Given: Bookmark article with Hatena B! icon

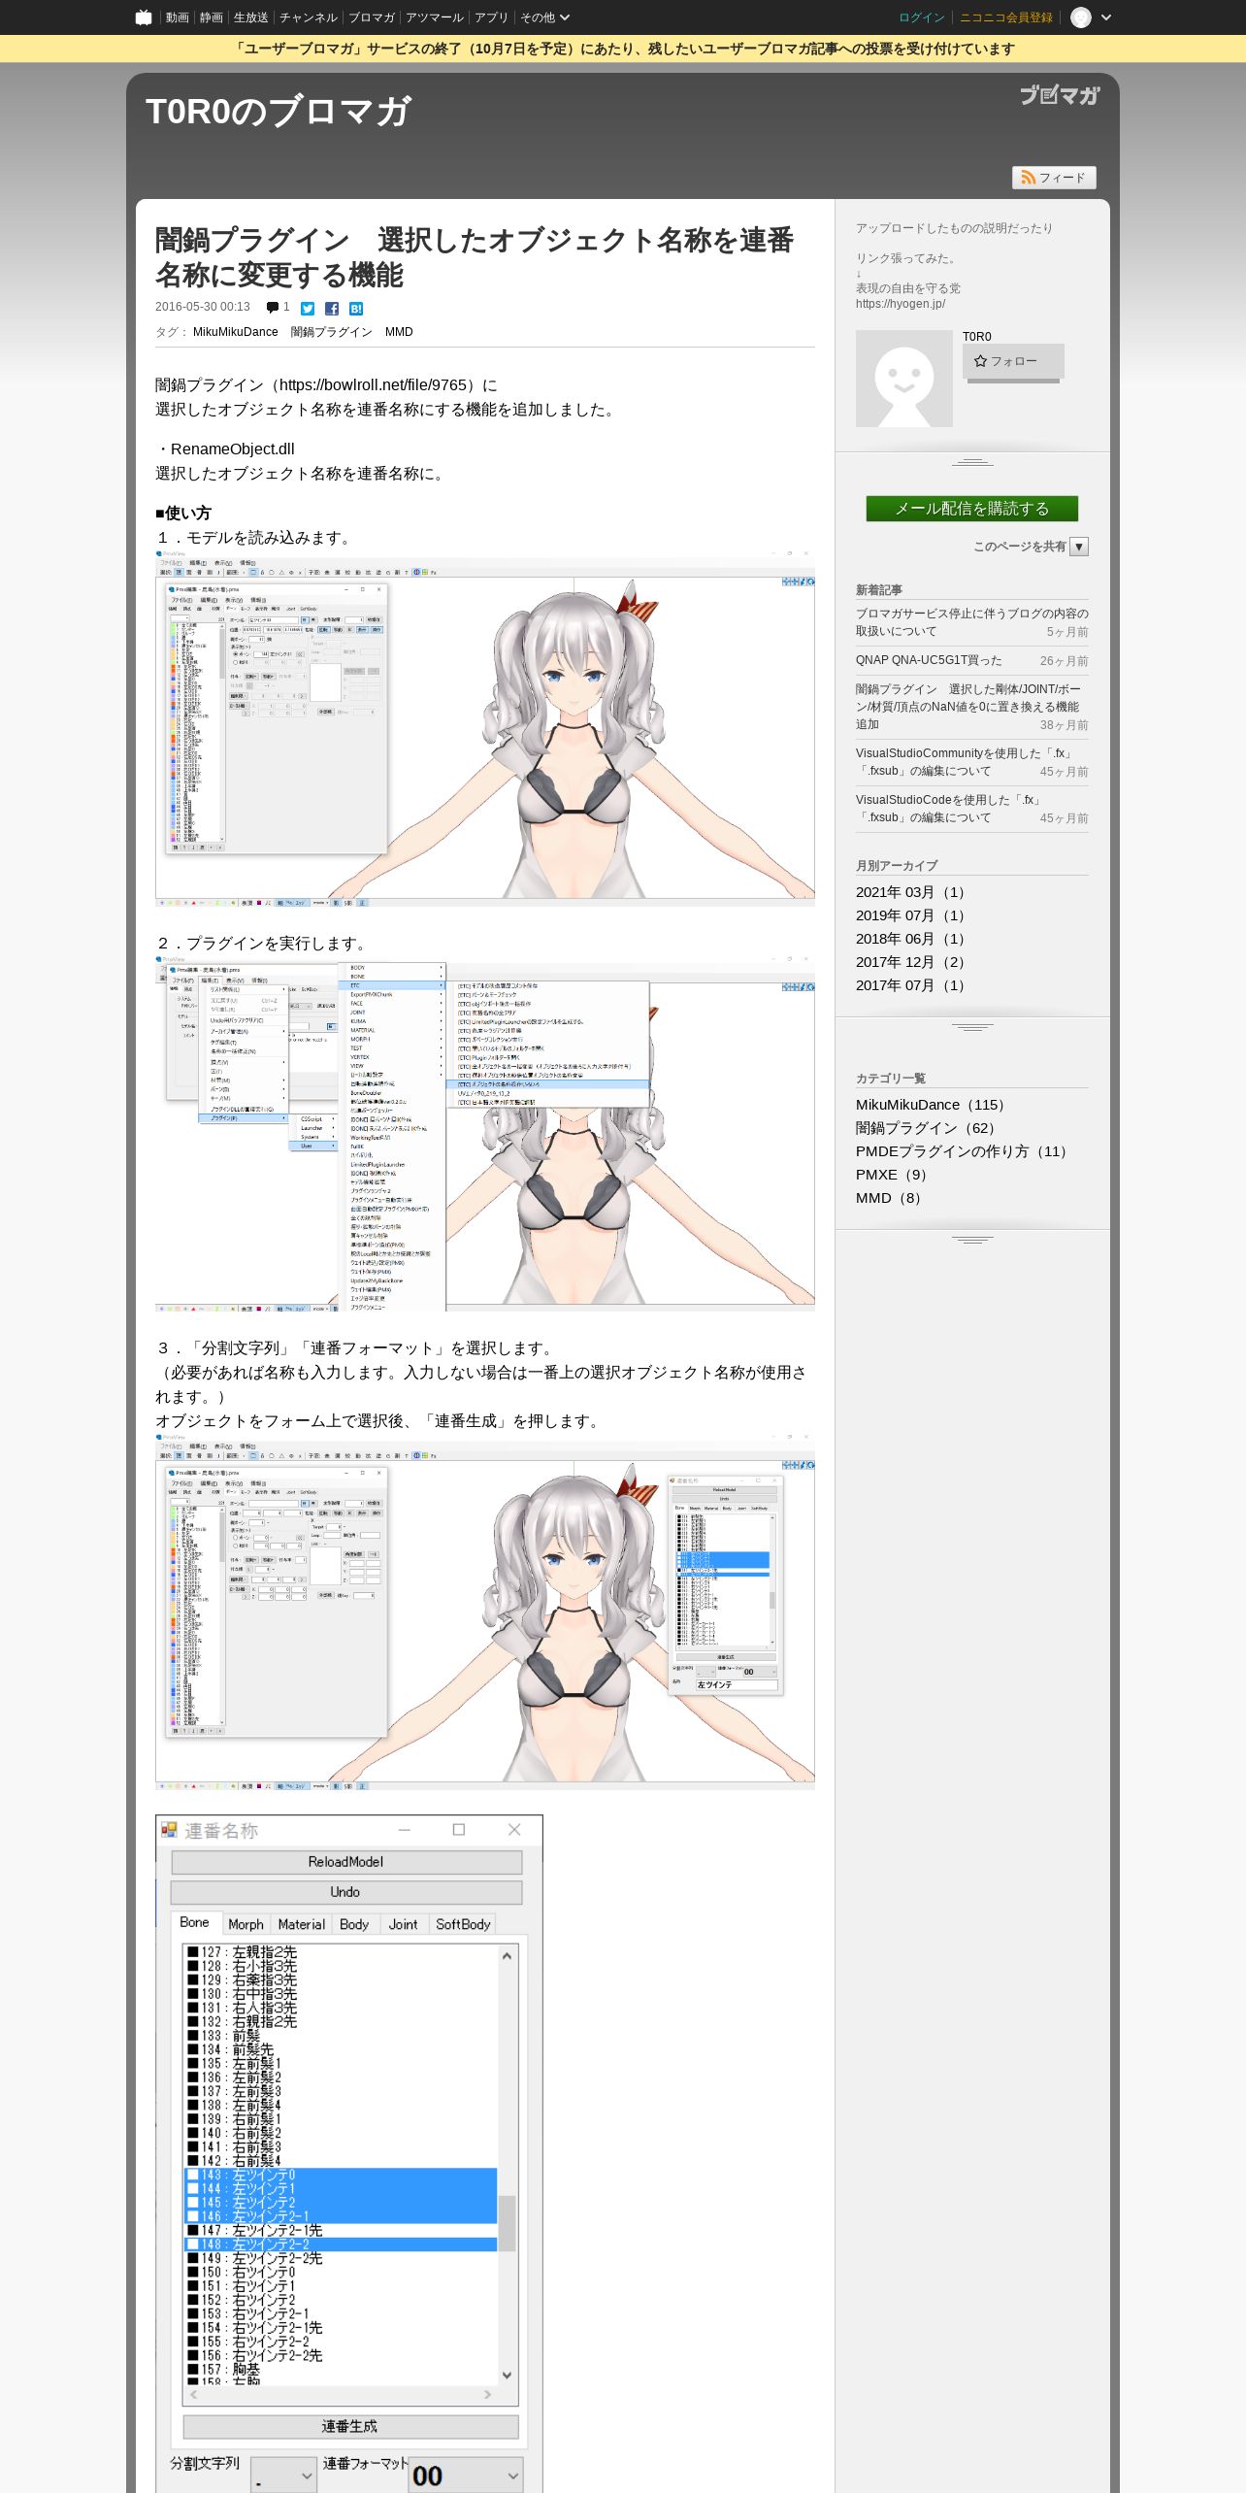Looking at the screenshot, I should point(356,309).
